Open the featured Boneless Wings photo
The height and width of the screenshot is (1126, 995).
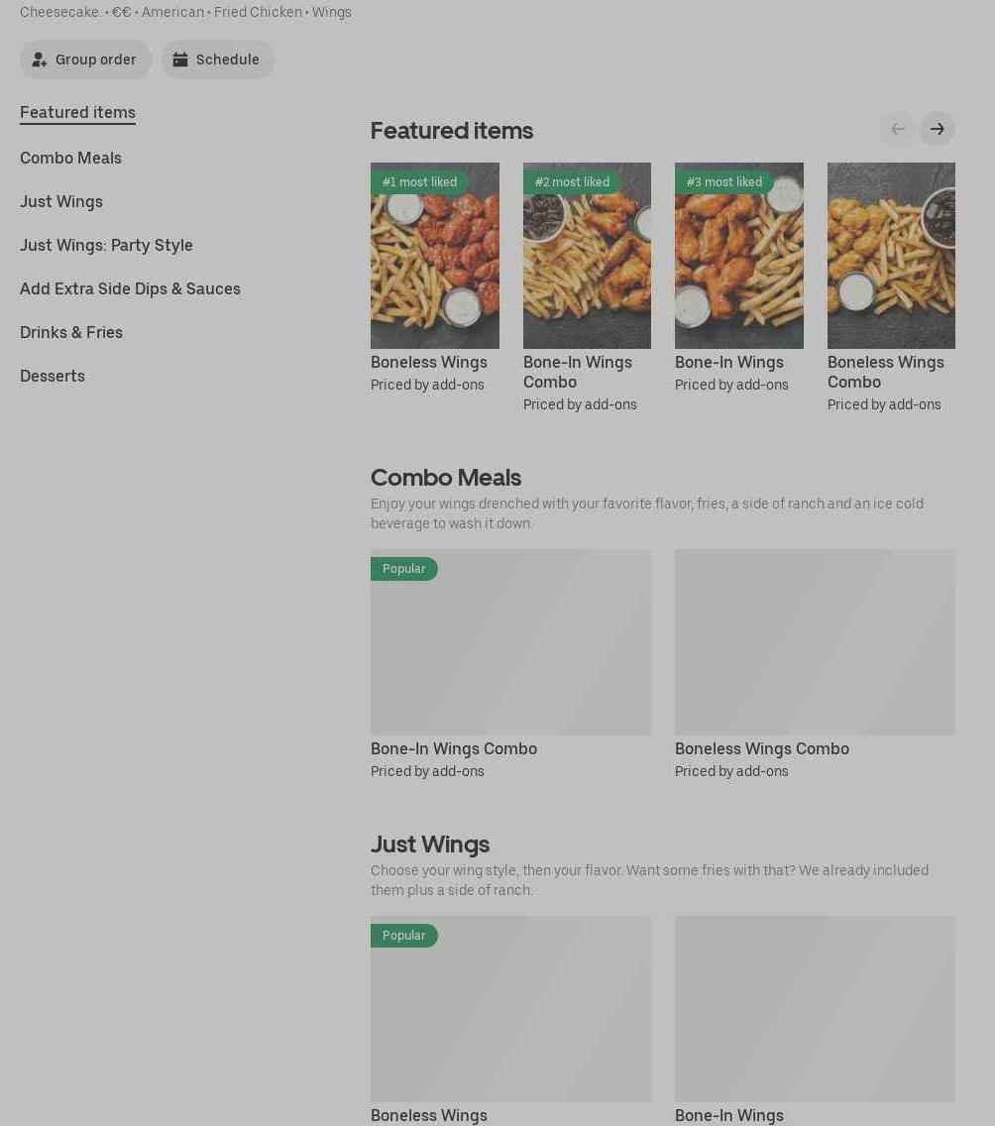[x=435, y=256]
